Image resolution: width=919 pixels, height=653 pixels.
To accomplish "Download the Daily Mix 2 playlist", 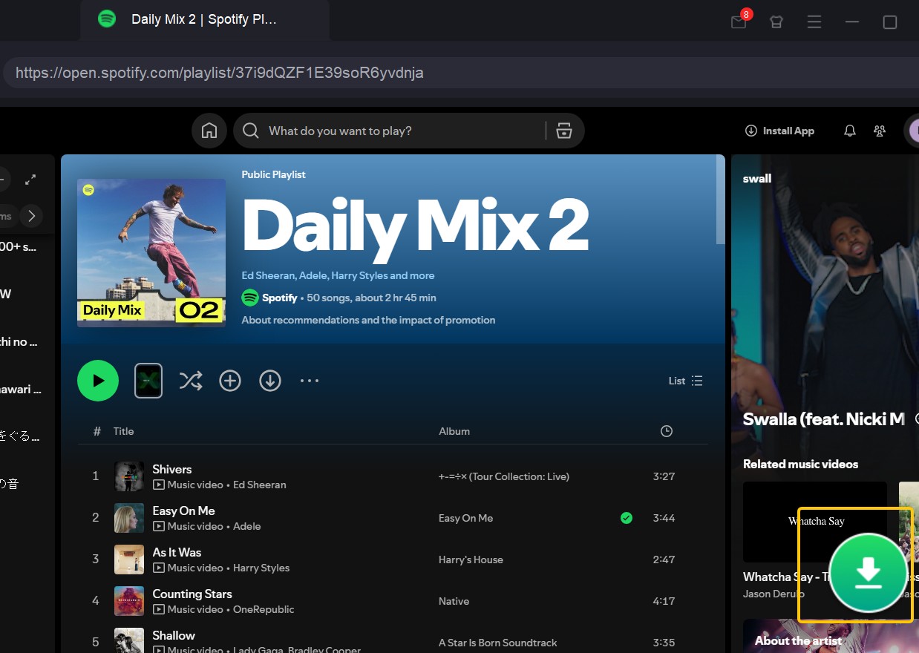I will coord(269,381).
